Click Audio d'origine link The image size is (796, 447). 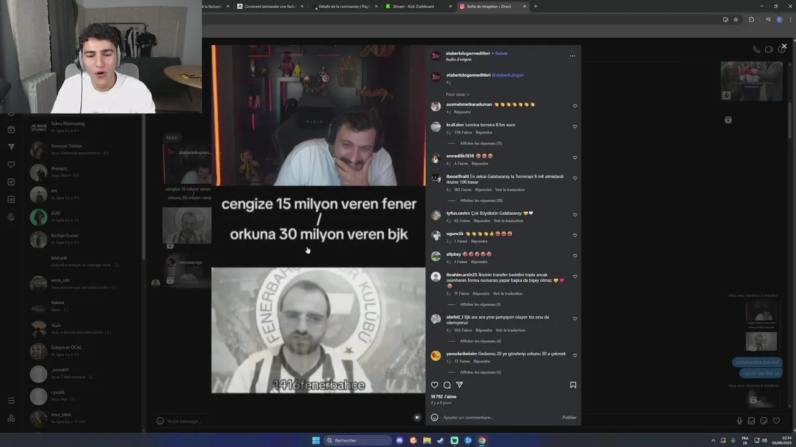tap(458, 59)
